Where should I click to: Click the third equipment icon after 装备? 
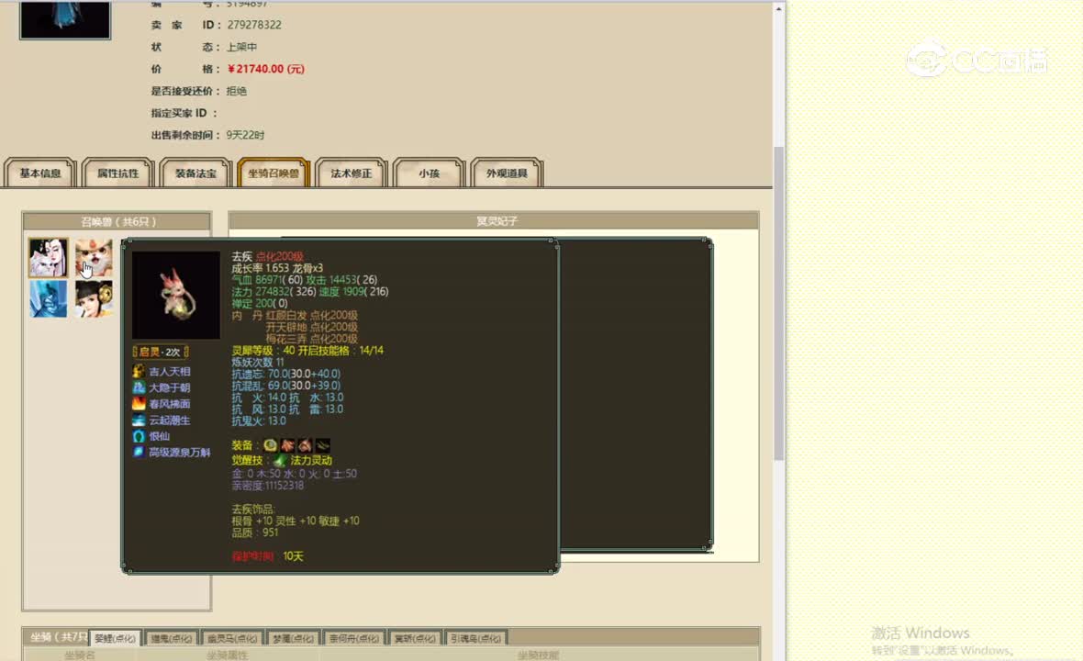(305, 445)
